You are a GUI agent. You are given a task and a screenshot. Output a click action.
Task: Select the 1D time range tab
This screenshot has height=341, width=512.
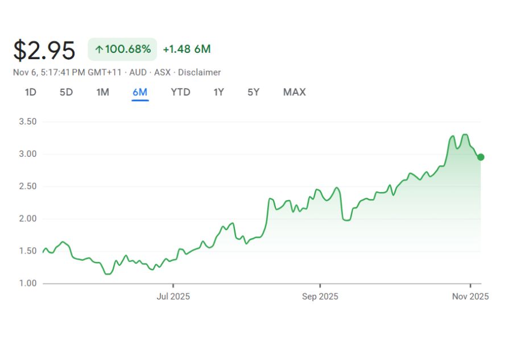31,92
